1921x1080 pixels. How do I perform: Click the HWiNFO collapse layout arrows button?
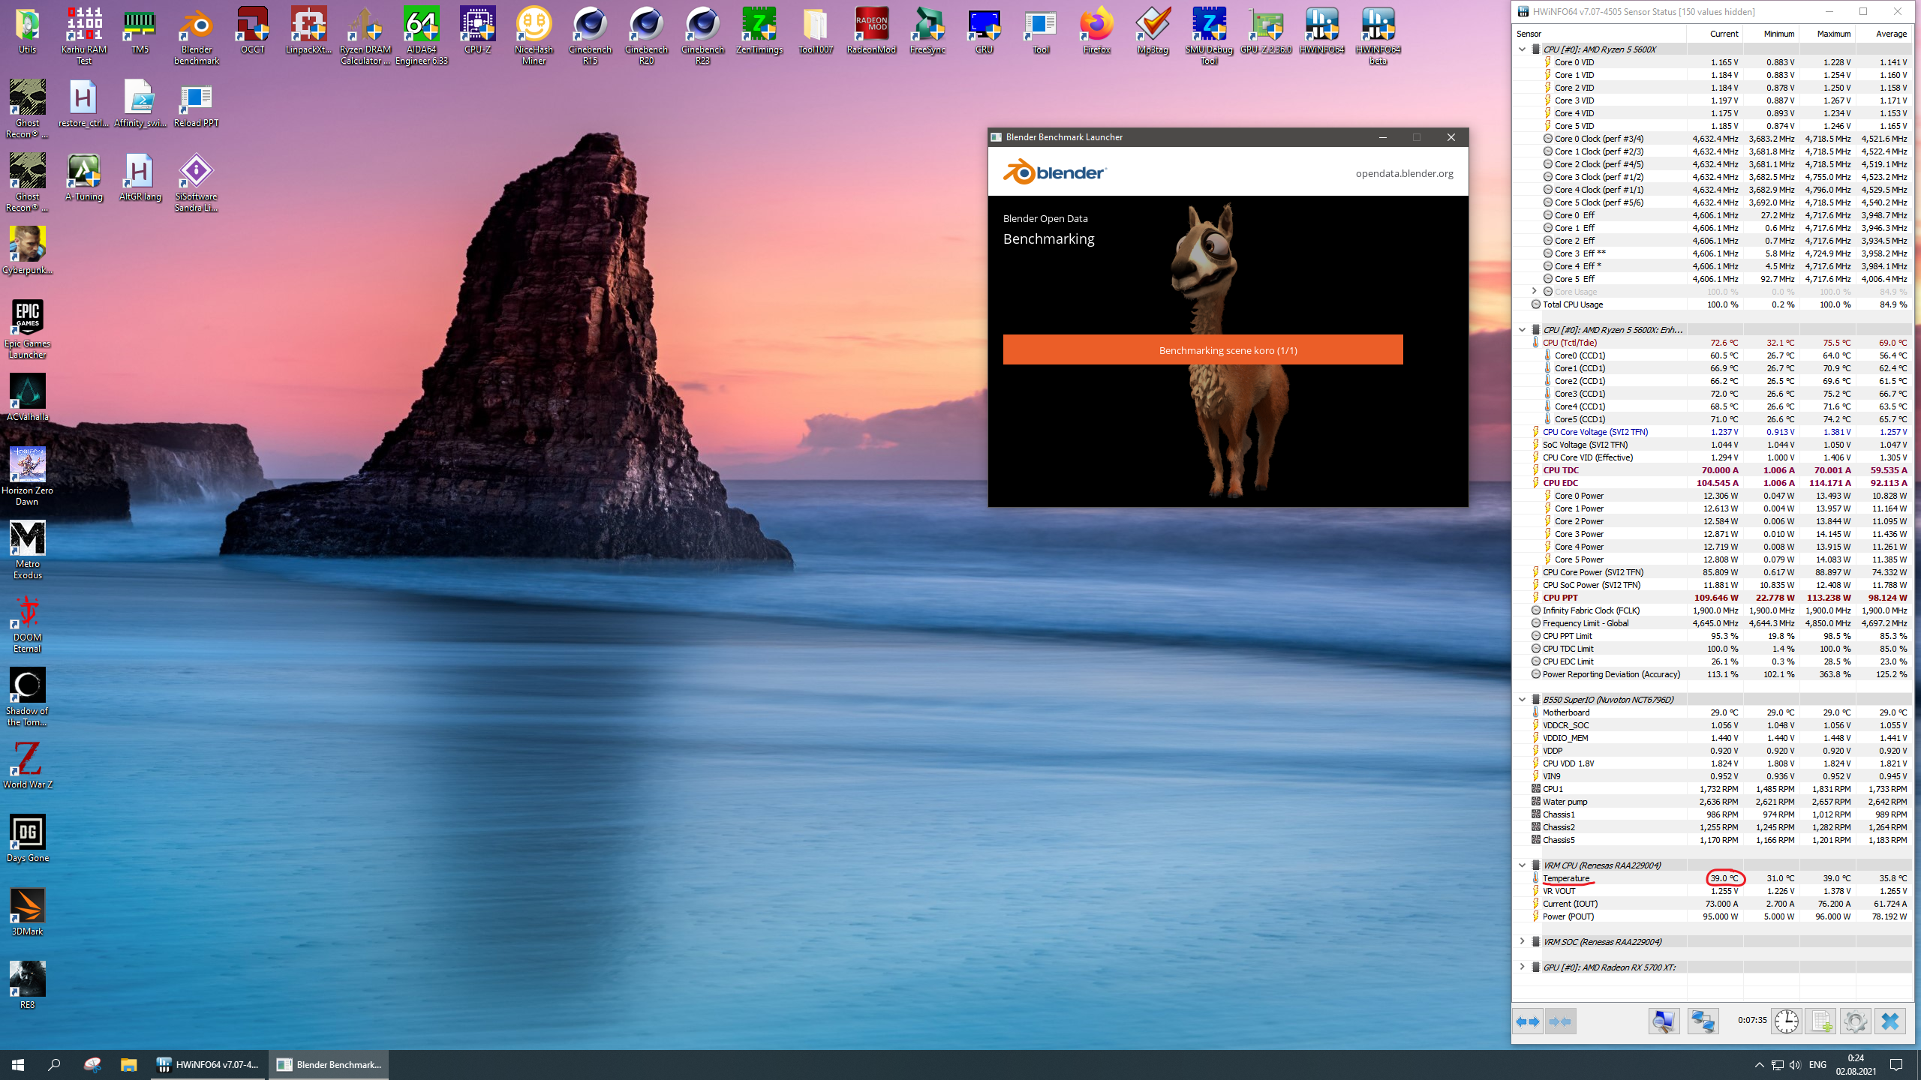click(x=1560, y=1021)
